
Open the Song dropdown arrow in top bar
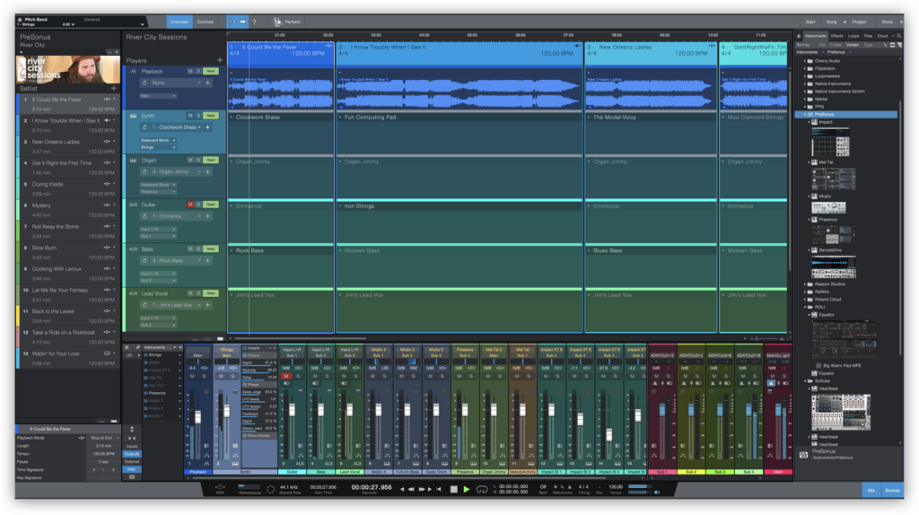click(x=845, y=22)
